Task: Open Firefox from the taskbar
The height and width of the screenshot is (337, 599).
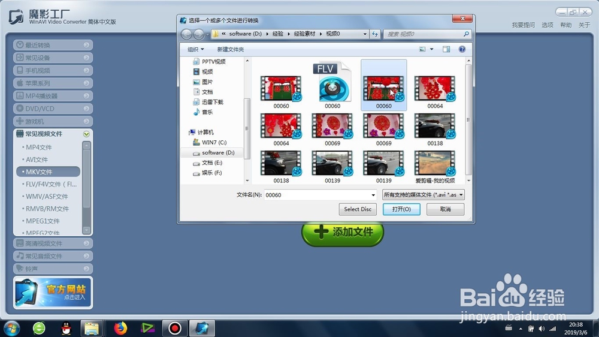Action: tap(120, 328)
